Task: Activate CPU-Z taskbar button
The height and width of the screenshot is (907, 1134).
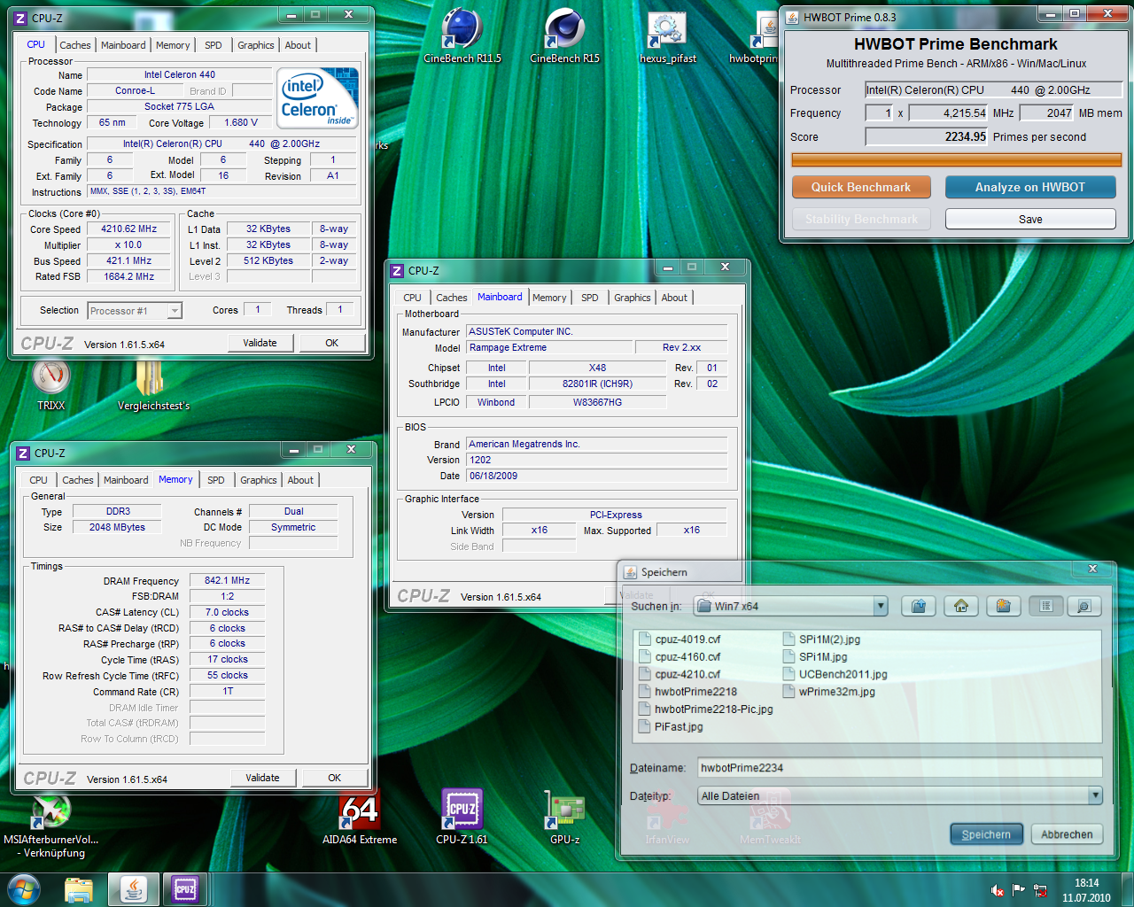Action: [185, 889]
